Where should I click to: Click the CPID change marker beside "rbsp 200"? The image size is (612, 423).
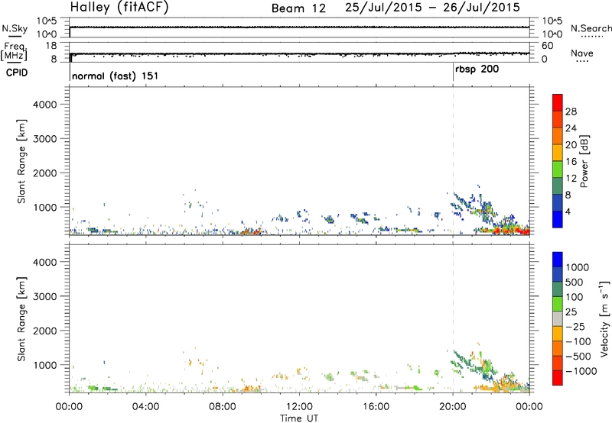[x=453, y=72]
